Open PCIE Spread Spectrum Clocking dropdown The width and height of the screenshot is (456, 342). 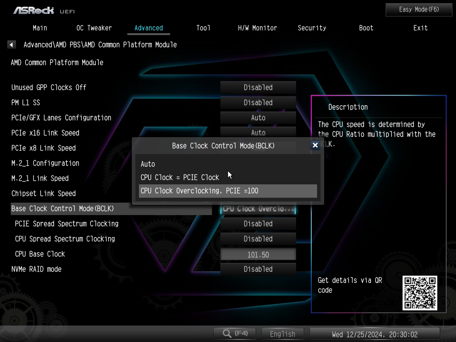[258, 224]
